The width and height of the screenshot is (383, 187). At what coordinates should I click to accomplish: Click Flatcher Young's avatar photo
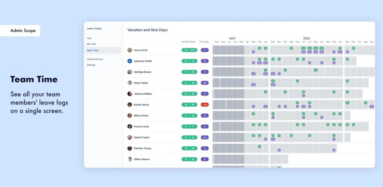(x=130, y=148)
